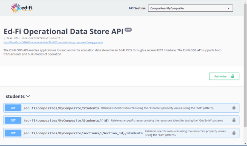Collapse the students section using its chevron

tap(28, 96)
